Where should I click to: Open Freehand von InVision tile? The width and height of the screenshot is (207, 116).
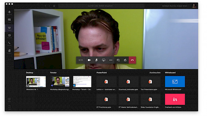(x=175, y=99)
